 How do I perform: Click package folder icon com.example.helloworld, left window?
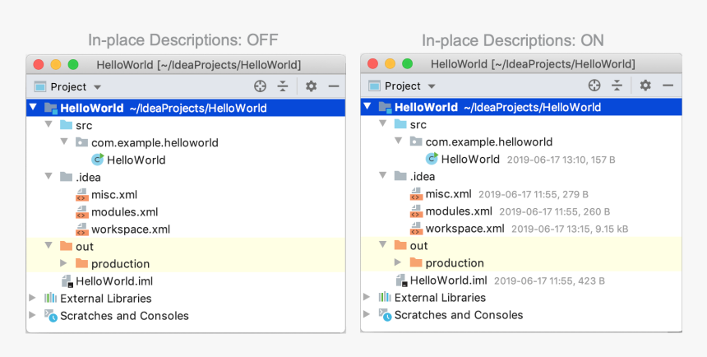click(81, 142)
